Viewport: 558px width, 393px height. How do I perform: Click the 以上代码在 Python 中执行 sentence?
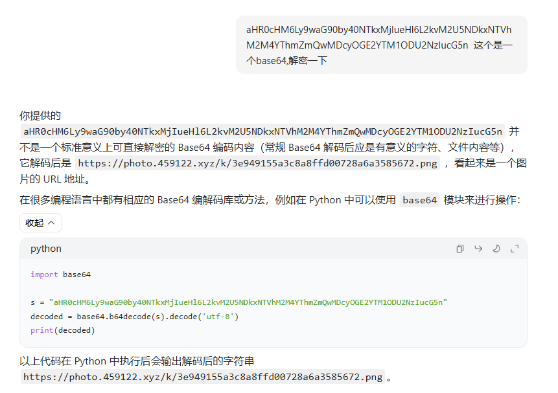140,361
